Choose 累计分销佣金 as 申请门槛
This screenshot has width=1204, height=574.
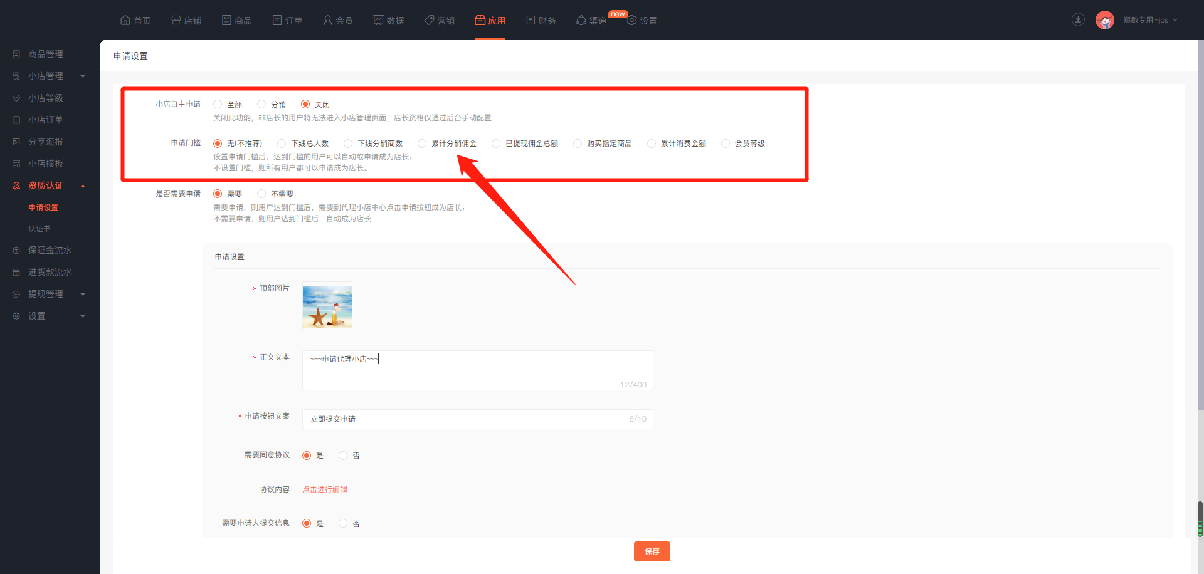(422, 143)
